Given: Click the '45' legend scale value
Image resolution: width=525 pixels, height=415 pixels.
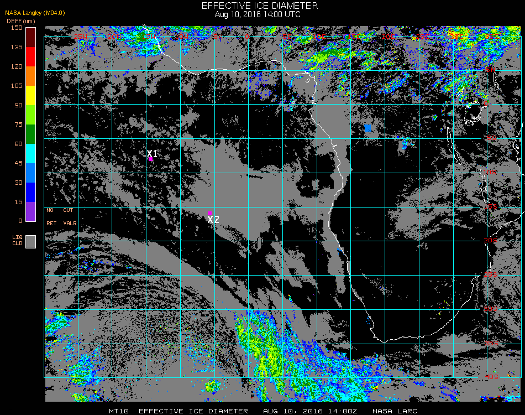Looking at the screenshot, I should click(18, 163).
